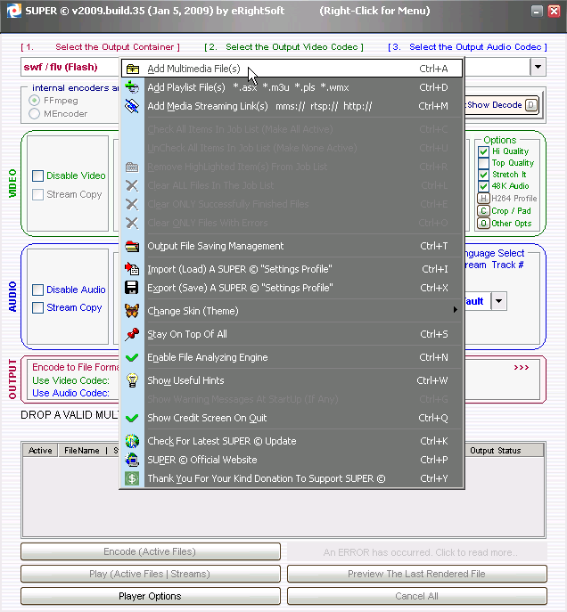Select Check For Latest SUPER Update item
567x612 pixels.
(292, 441)
